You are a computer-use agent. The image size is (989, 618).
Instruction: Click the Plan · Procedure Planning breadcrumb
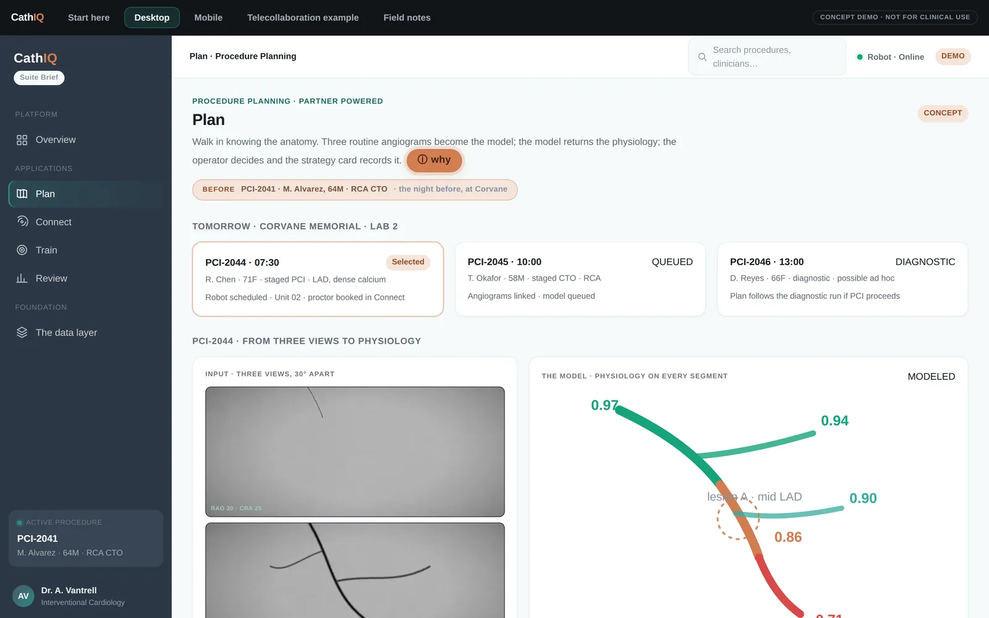point(243,56)
